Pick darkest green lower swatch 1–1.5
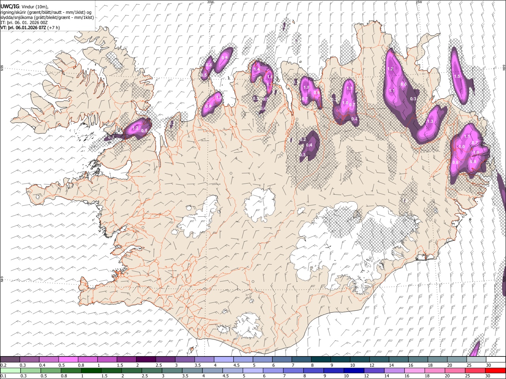This screenshot has height=379, width=506. (x=91, y=370)
